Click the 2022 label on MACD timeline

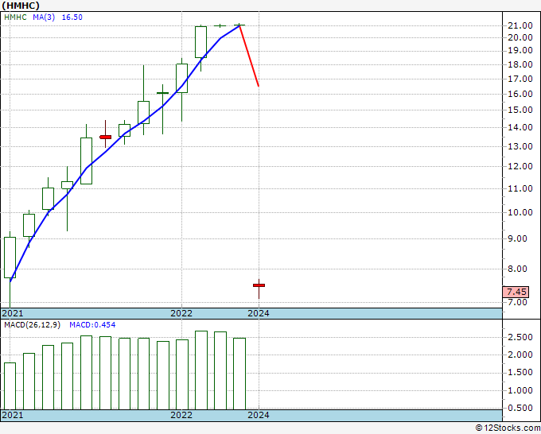click(x=181, y=415)
